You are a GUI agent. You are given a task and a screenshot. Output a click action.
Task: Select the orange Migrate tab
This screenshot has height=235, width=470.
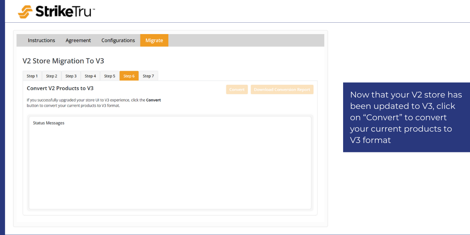[x=154, y=40]
